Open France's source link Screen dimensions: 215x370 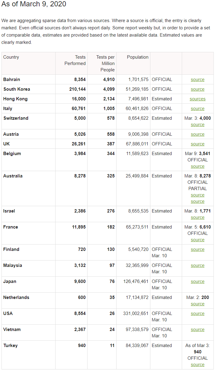(197, 240)
